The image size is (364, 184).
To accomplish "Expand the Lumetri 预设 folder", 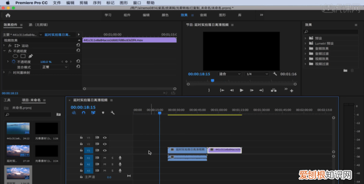I will [305, 43].
